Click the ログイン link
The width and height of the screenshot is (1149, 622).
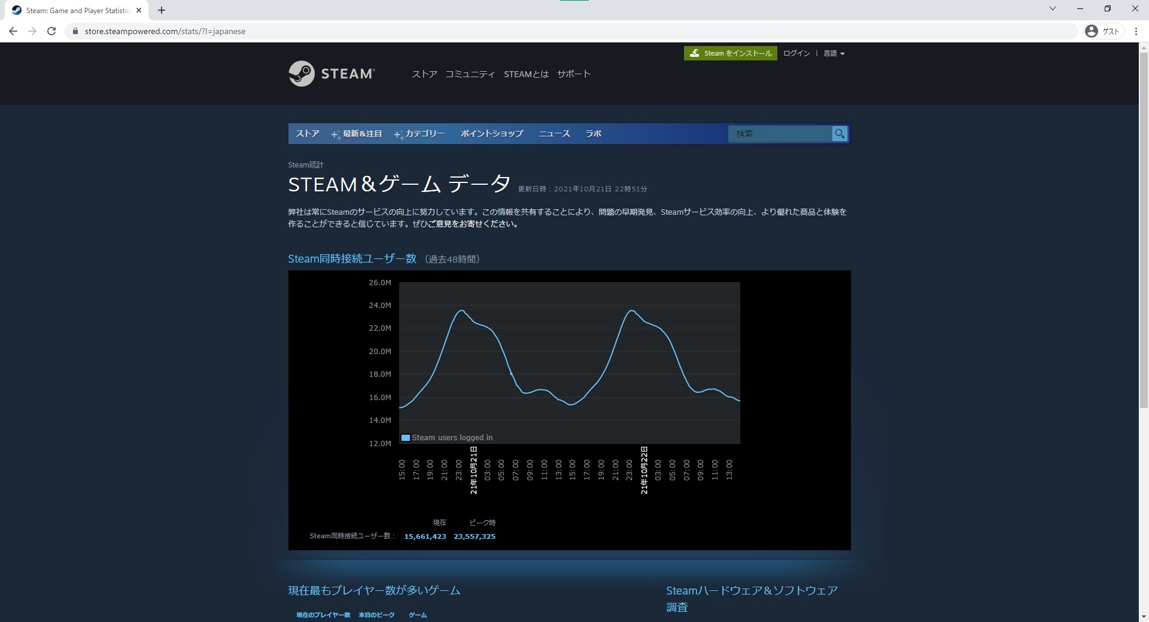[x=797, y=53]
